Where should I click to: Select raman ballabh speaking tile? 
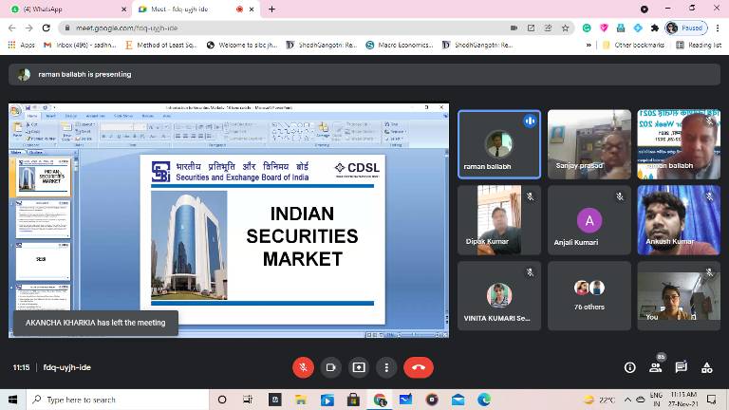point(499,144)
